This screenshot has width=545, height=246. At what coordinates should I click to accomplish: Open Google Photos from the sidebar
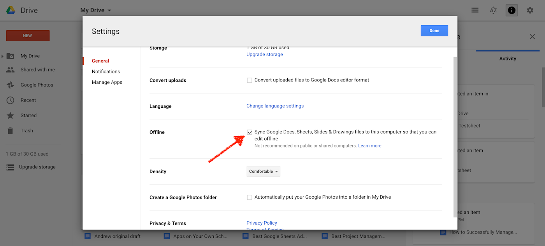point(37,85)
